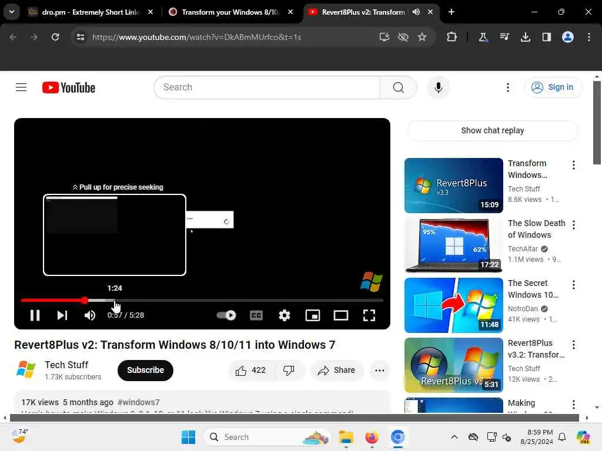Image resolution: width=602 pixels, height=451 pixels.
Task: Subscribe to Tech Stuff channel
Action: click(145, 370)
